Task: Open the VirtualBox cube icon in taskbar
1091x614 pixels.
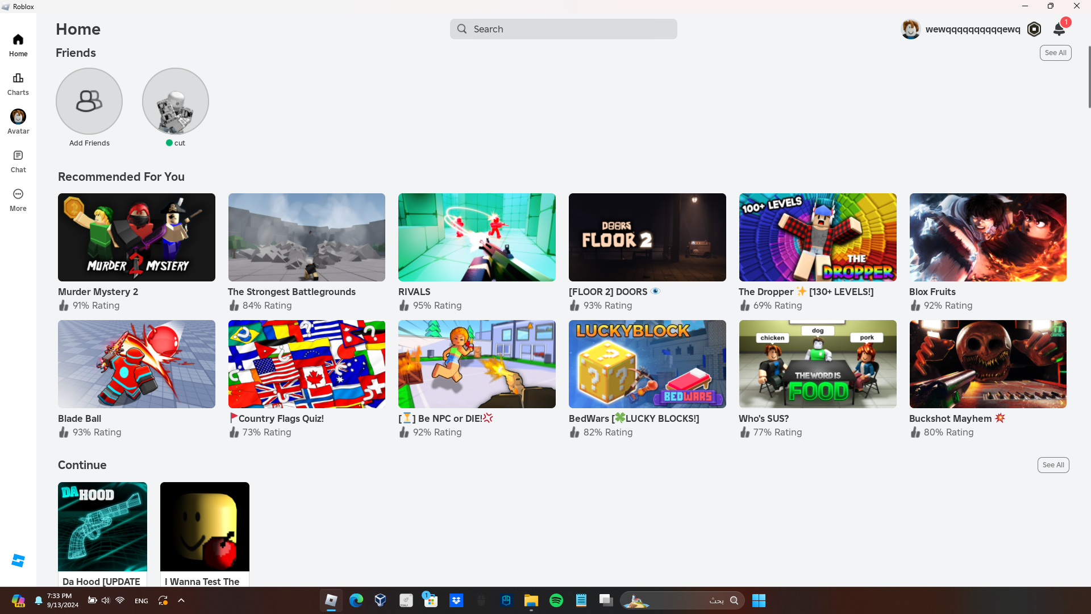Action: [x=381, y=600]
